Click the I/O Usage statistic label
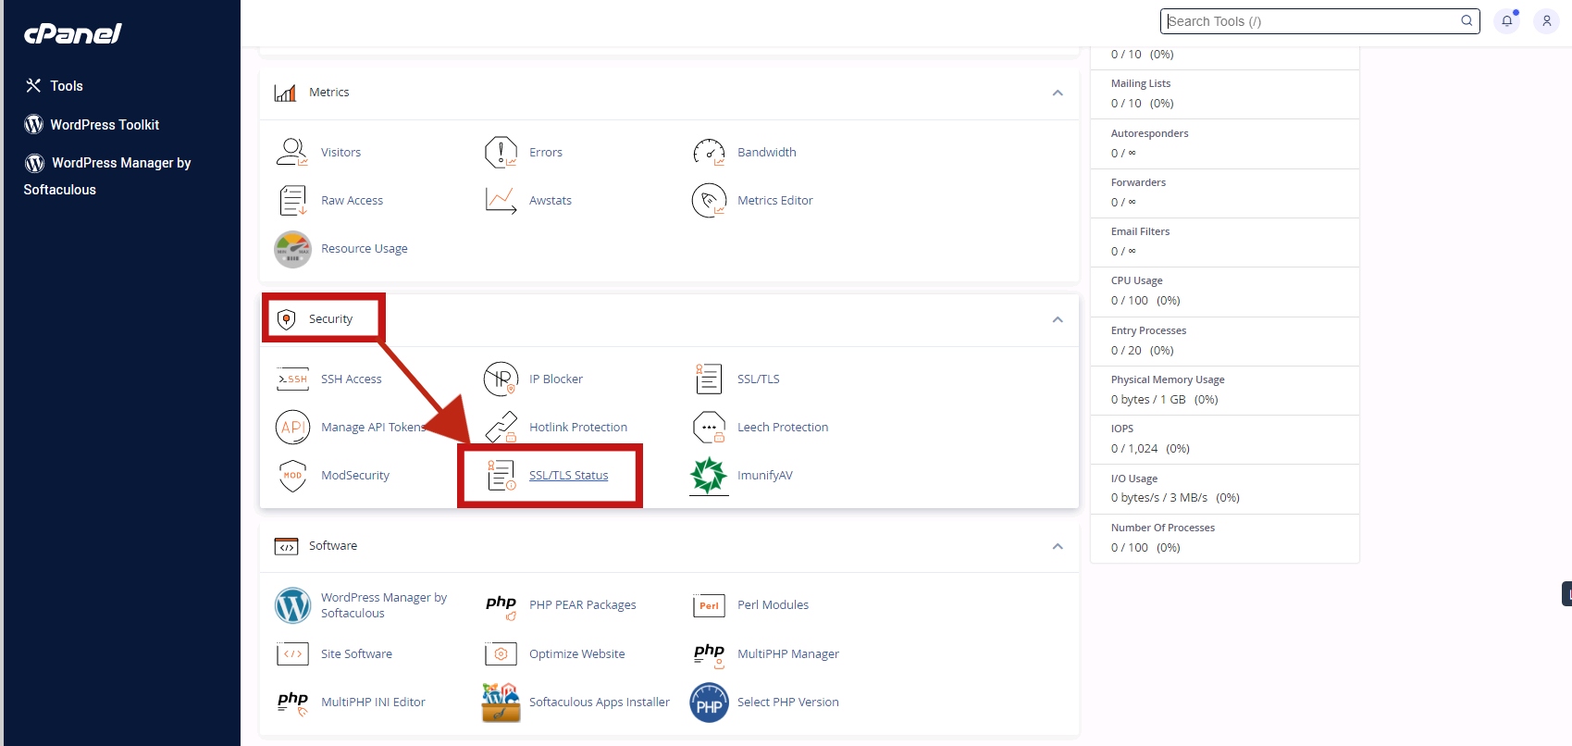This screenshot has height=746, width=1572. [1134, 479]
